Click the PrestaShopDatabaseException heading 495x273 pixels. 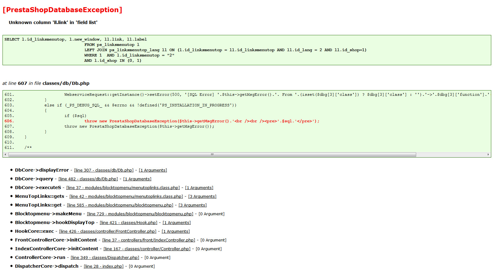pos(63,10)
